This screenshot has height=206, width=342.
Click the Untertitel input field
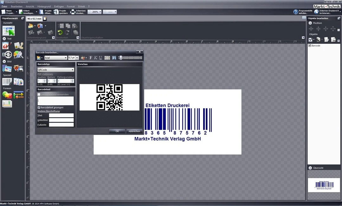click(x=61, y=120)
